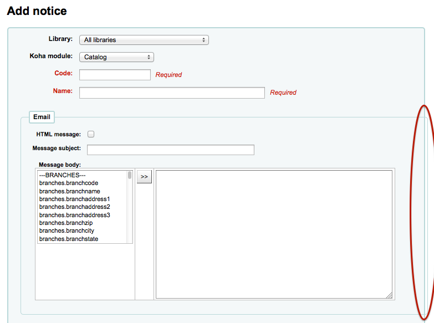Choose branches.branchname from the list
The width and height of the screenshot is (434, 323).
[x=69, y=191]
